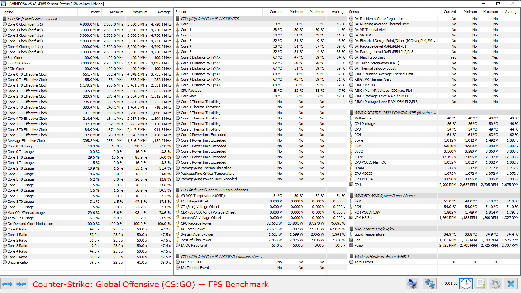The image size is (521, 293).
Task: Open sensor settings gear icon
Action: pos(495,284)
